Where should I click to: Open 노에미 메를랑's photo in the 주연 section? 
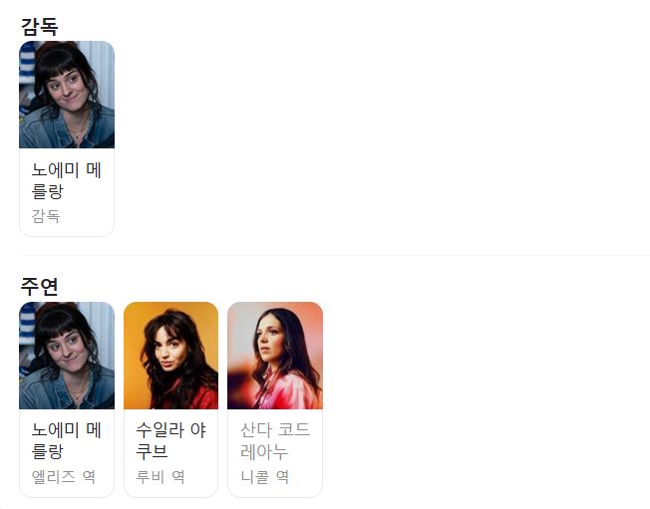pyautogui.click(x=67, y=356)
